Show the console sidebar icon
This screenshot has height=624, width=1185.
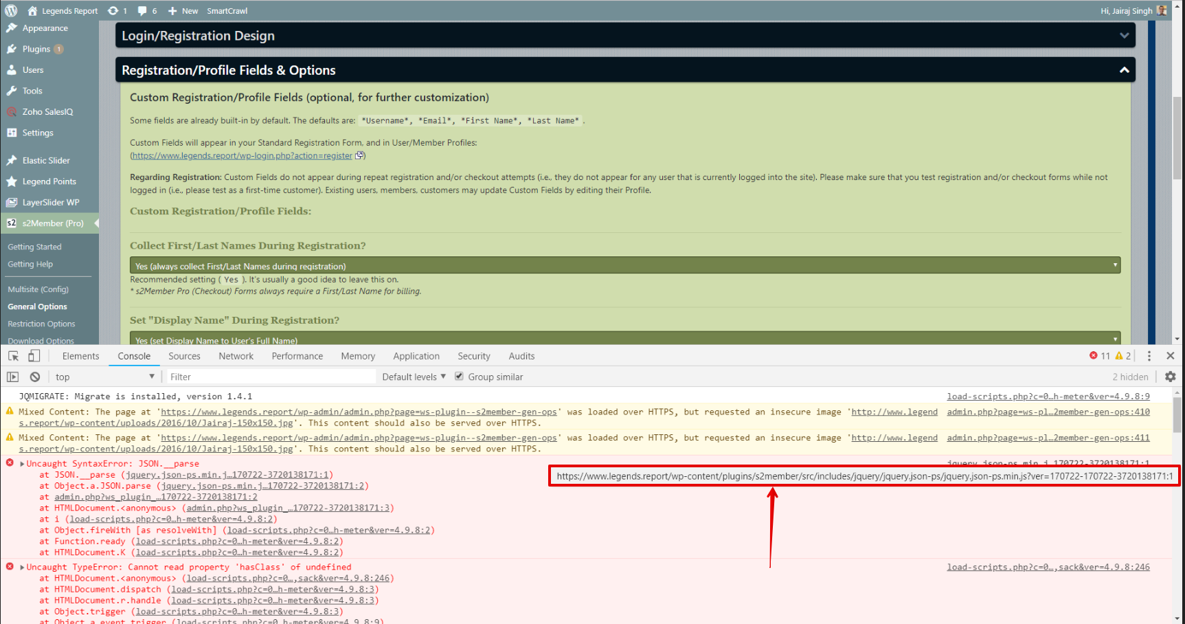pos(13,377)
